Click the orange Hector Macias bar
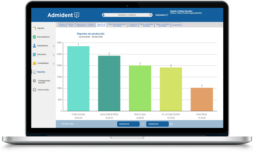The height and width of the screenshot is (153, 254). pyautogui.click(x=202, y=99)
